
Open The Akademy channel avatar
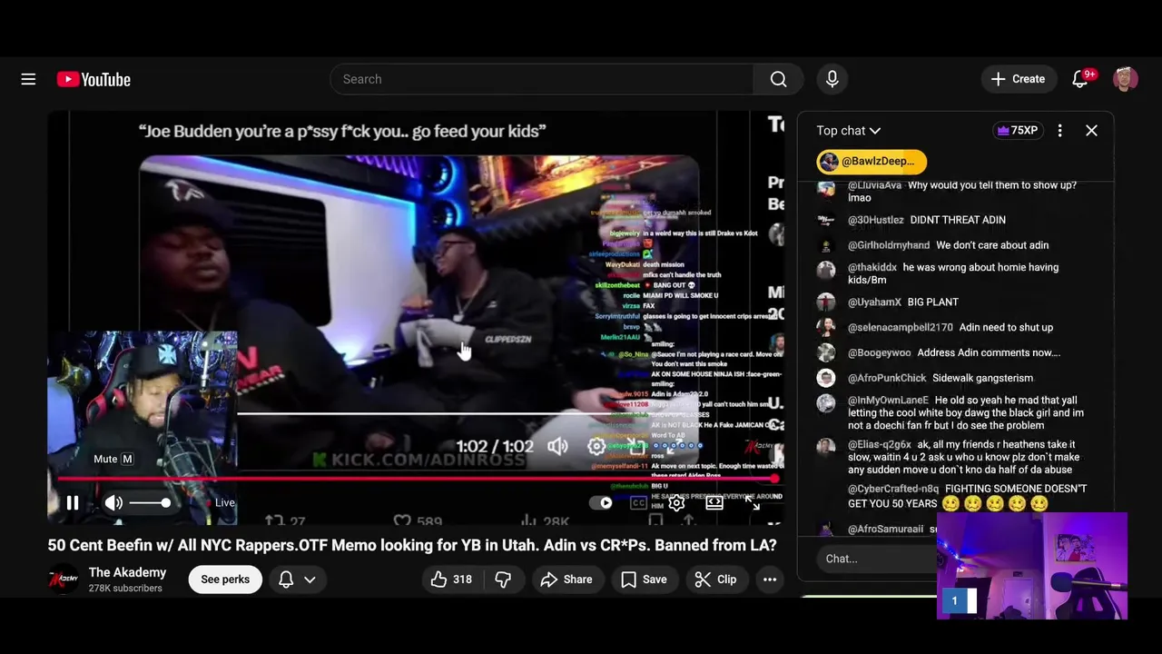tap(64, 580)
